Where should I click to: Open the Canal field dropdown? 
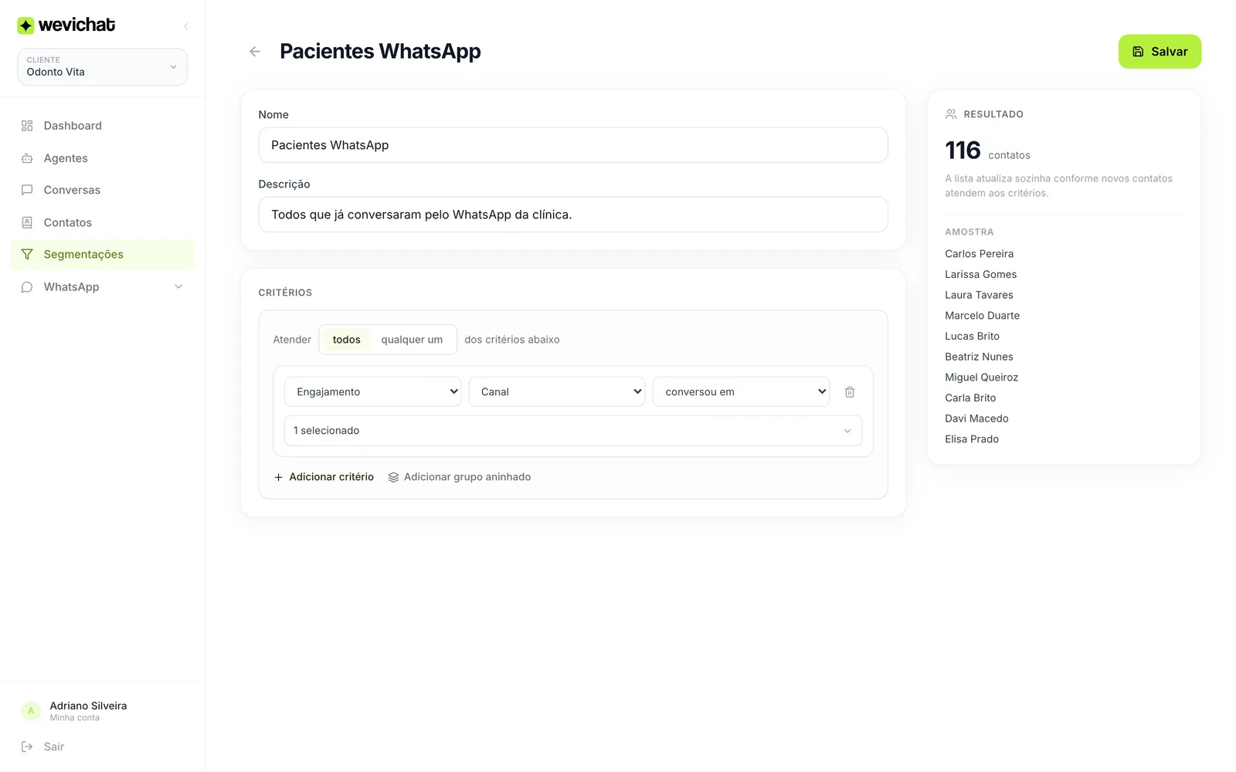(x=557, y=392)
